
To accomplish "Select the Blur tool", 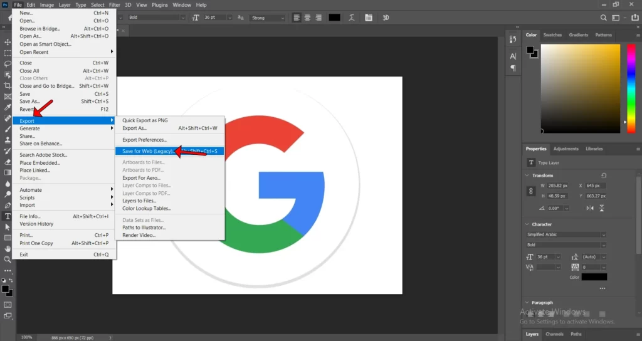I will (8, 184).
